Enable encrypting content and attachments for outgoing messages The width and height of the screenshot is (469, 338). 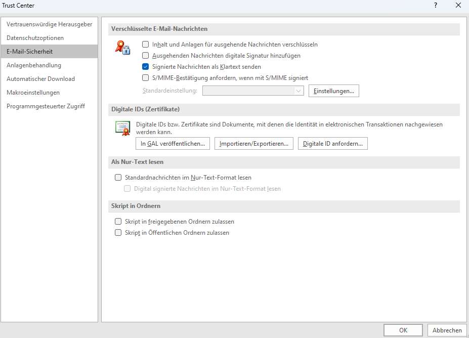click(x=145, y=44)
